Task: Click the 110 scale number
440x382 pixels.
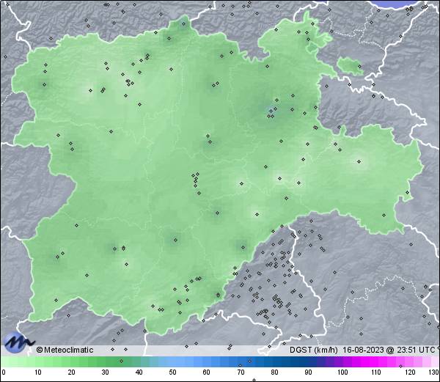Action: pyautogui.click(x=376, y=372)
